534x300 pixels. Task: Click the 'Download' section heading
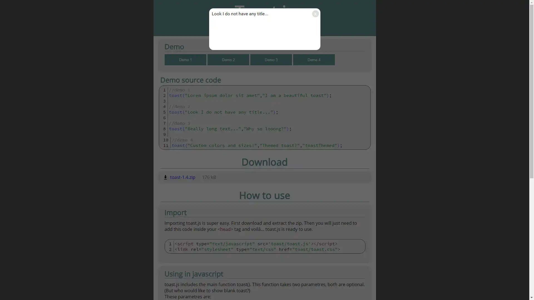tap(264, 162)
